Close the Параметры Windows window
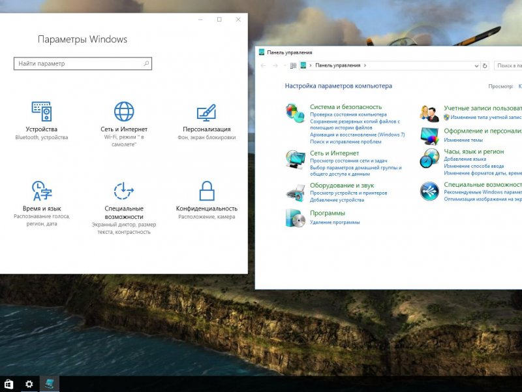 pyautogui.click(x=238, y=20)
